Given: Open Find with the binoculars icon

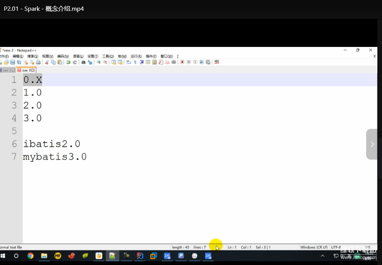Looking at the screenshot, I should pyautogui.click(x=83, y=62).
